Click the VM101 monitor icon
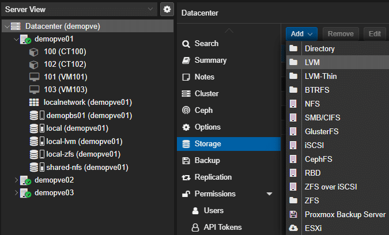This screenshot has width=389, height=235. pyautogui.click(x=34, y=77)
